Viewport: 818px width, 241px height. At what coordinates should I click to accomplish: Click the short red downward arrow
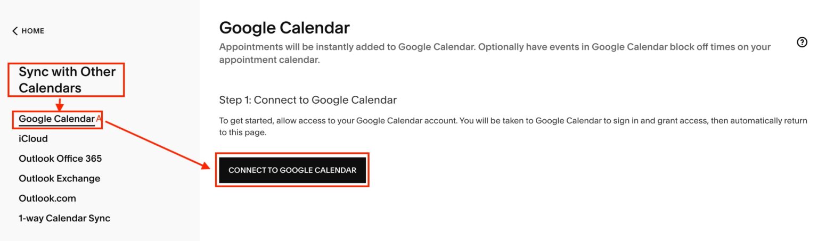click(x=60, y=104)
